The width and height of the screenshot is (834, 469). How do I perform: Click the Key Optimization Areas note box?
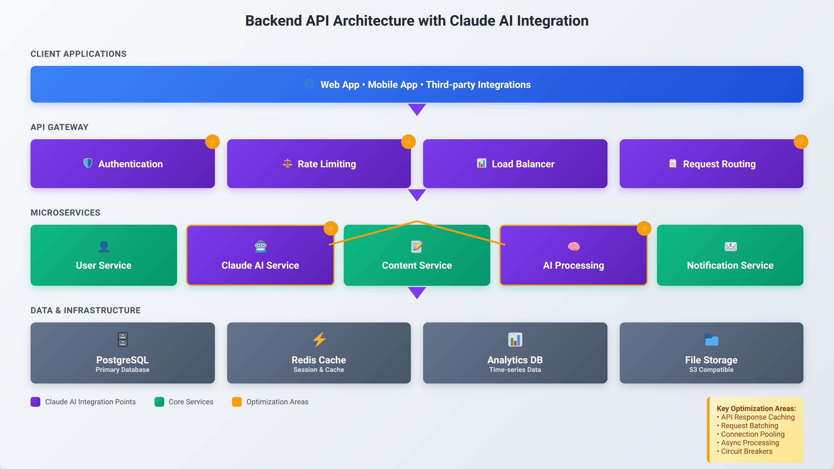(x=755, y=430)
